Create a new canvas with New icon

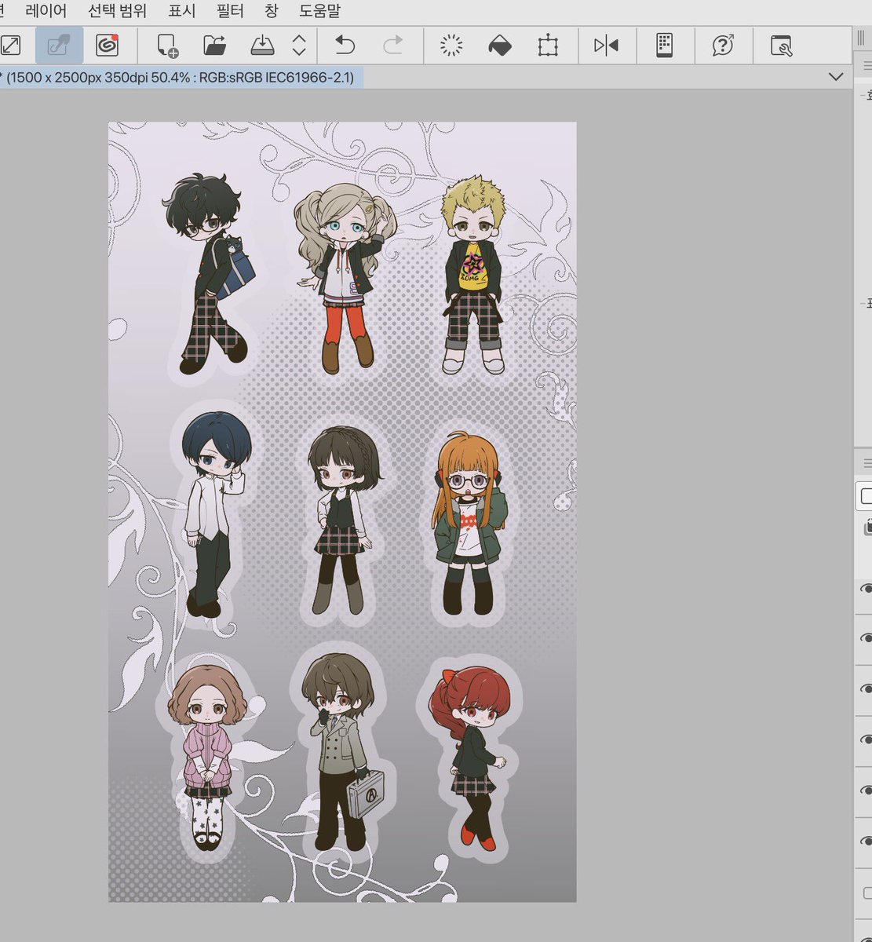[x=167, y=46]
